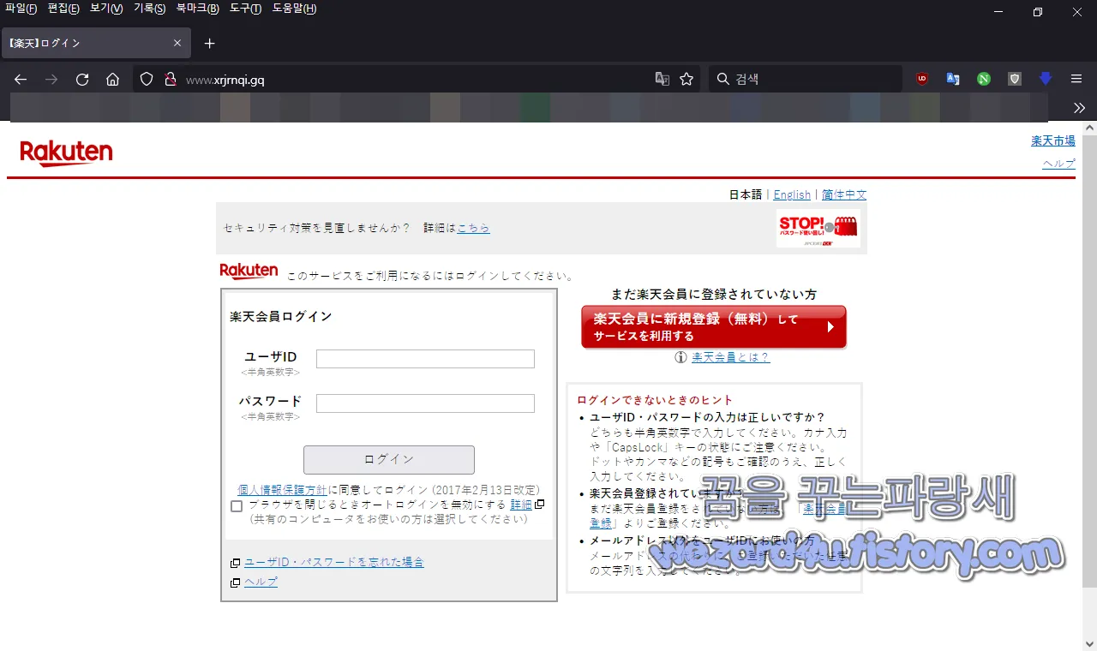Click the icon before the bottom ヘルプ link
This screenshot has height=651, width=1097.
point(235,582)
